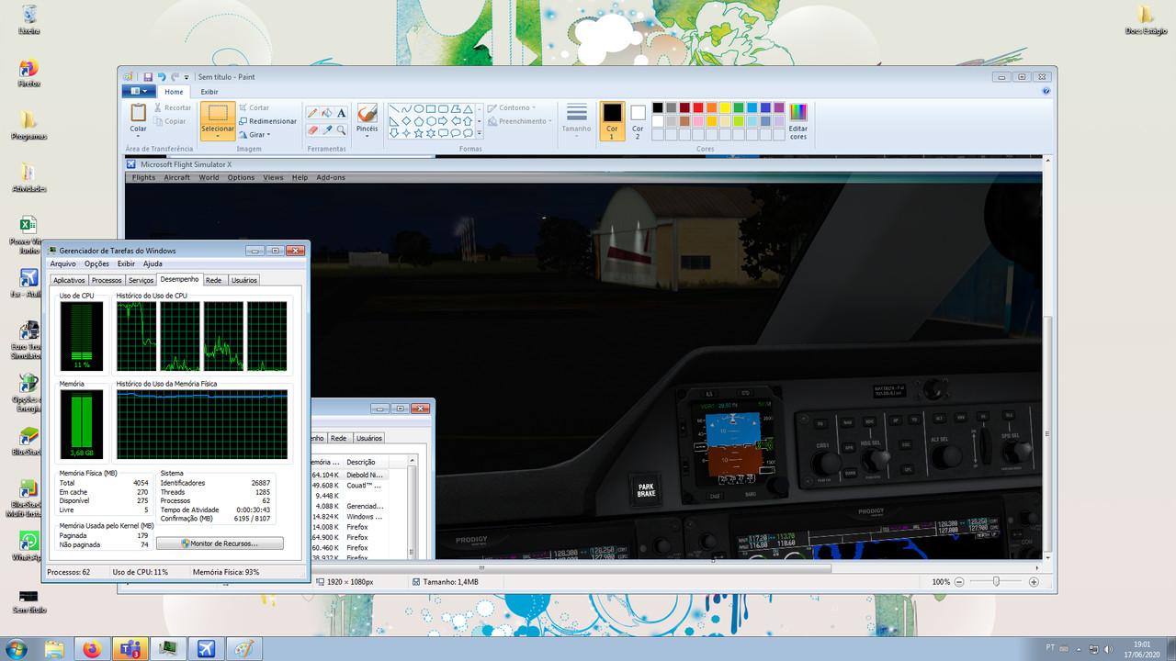Open Ajuda menu in Task Manager

(153, 263)
